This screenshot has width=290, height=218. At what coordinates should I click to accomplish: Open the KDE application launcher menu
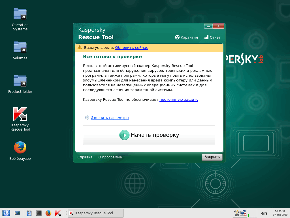[6, 213]
